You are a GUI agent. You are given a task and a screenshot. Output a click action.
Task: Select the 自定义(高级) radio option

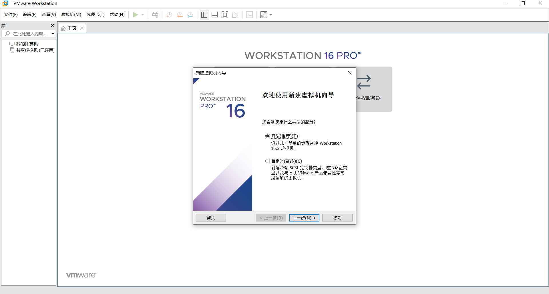pyautogui.click(x=268, y=161)
